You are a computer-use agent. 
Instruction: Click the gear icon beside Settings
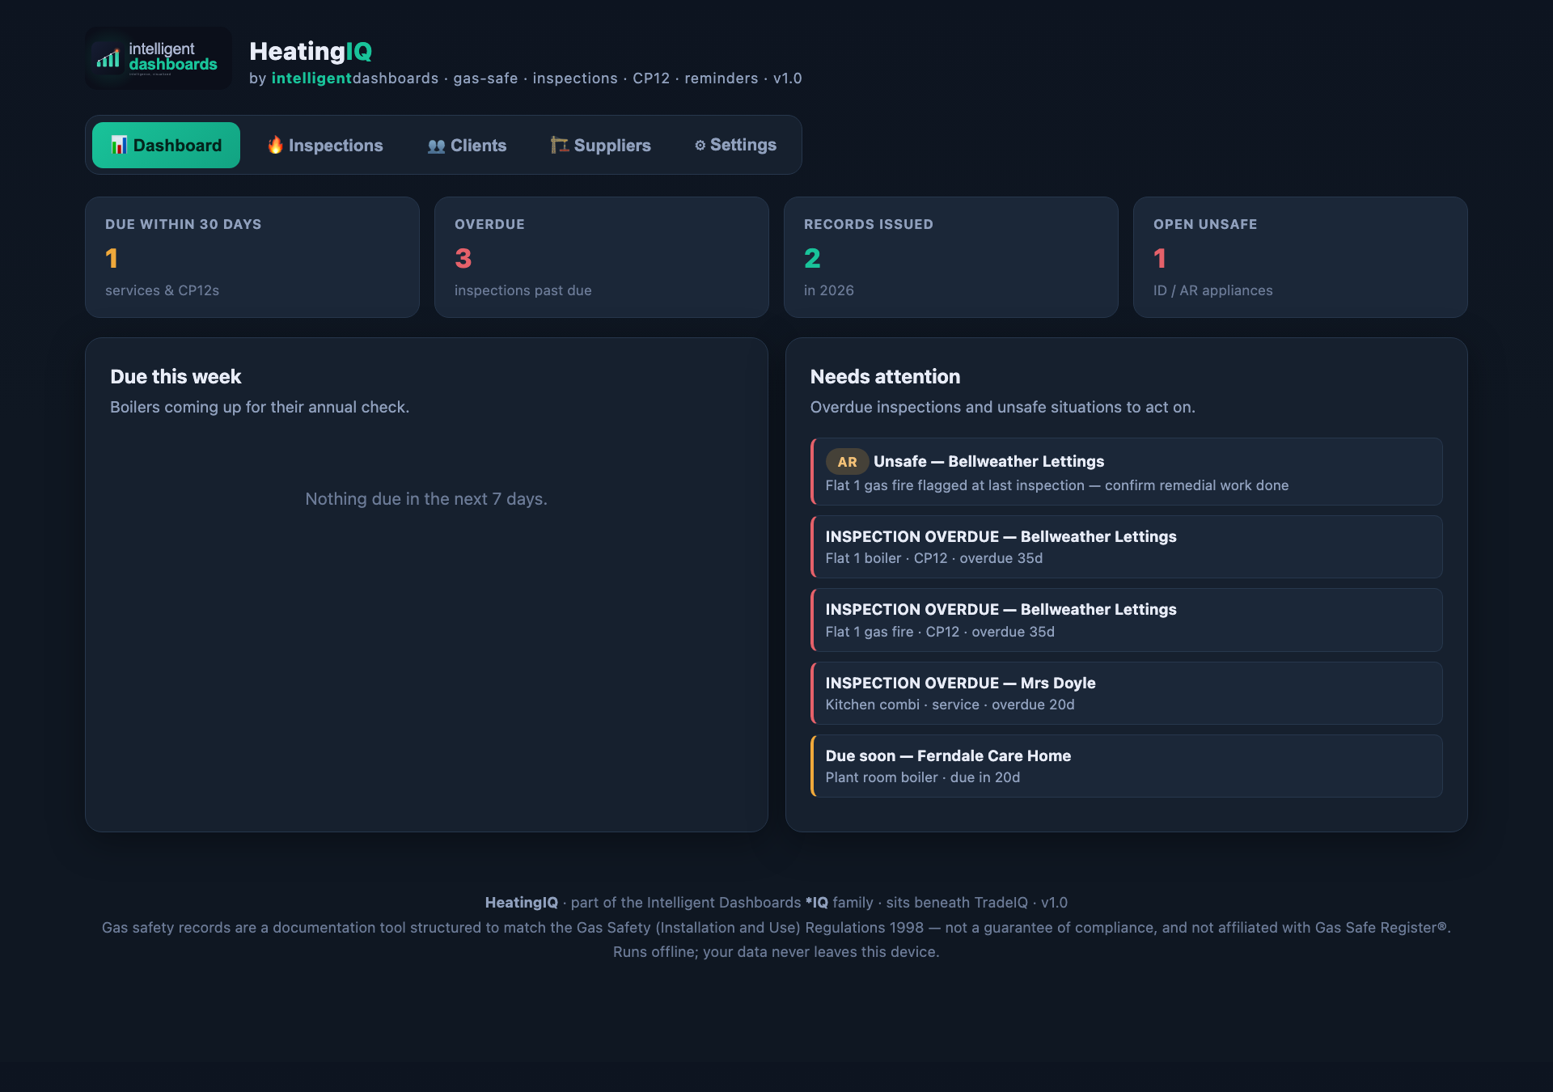[x=700, y=146]
